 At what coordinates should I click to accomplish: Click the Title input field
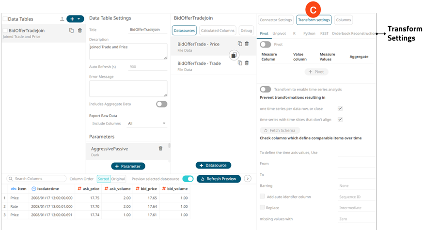[148, 30]
